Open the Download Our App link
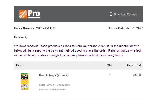Viewport: 159px width, 105px height. (x=125, y=15)
